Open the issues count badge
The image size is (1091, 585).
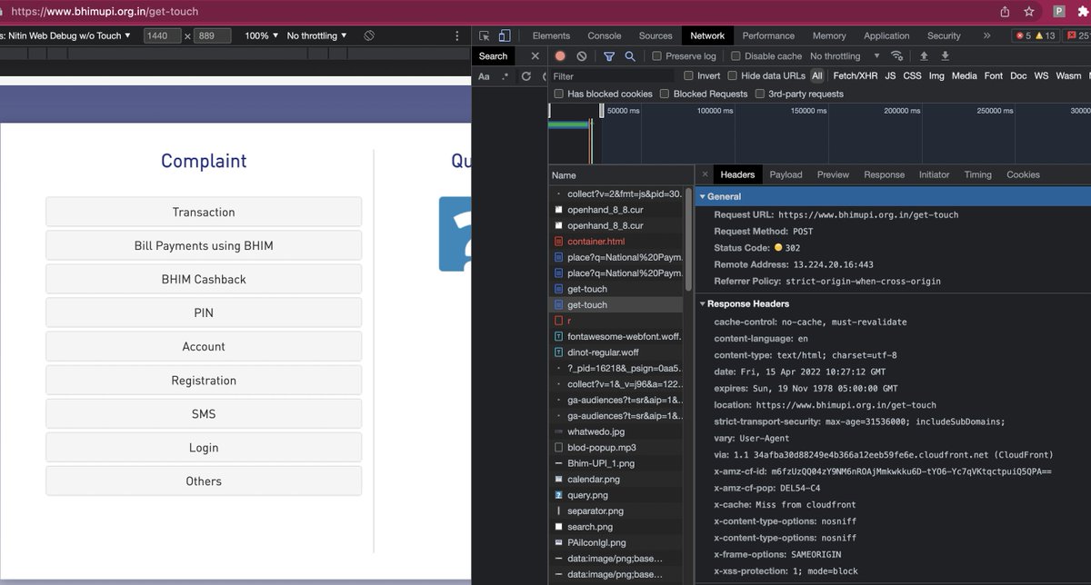pos(1078,35)
